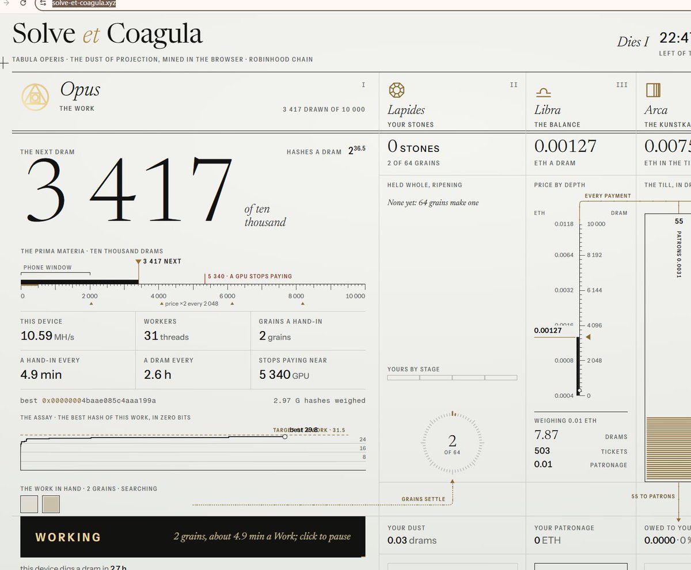The image size is (691, 570).
Task: Click the Arca cabinet icon
Action: tap(653, 90)
